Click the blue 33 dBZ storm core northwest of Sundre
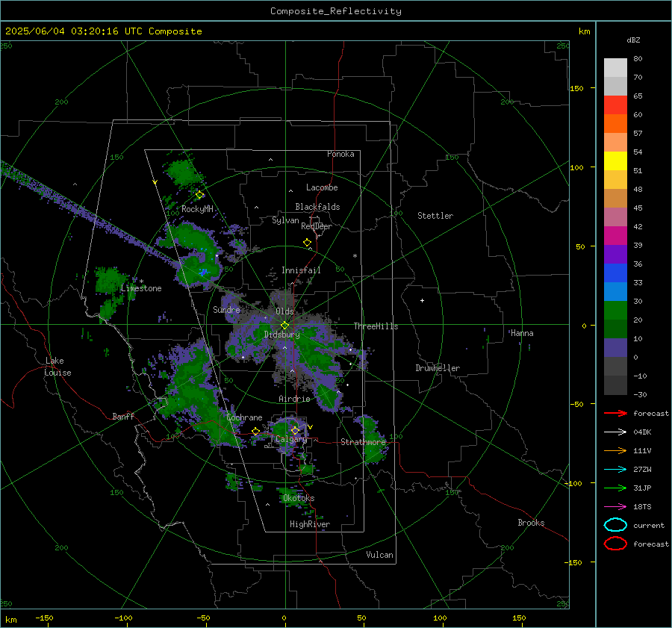 point(203,273)
